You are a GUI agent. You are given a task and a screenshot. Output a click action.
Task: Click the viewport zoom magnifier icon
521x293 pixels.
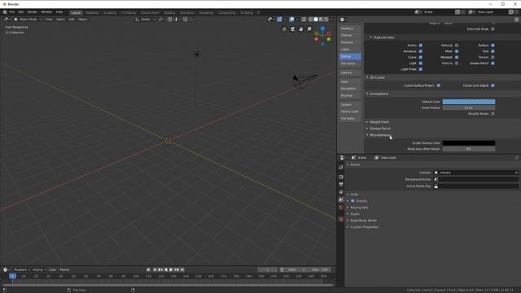309,29
